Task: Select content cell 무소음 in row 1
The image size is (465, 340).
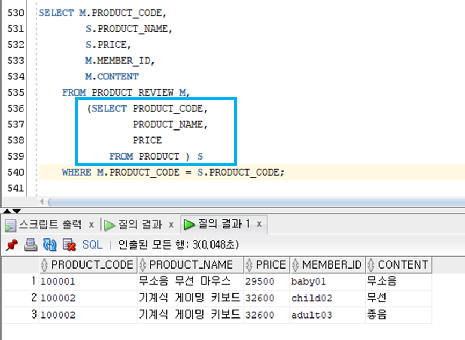Action: 399,281
